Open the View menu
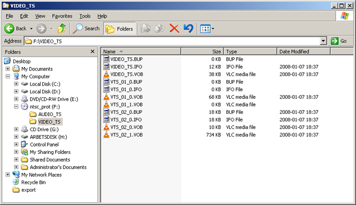The height and width of the screenshot is (205, 356). click(x=40, y=16)
